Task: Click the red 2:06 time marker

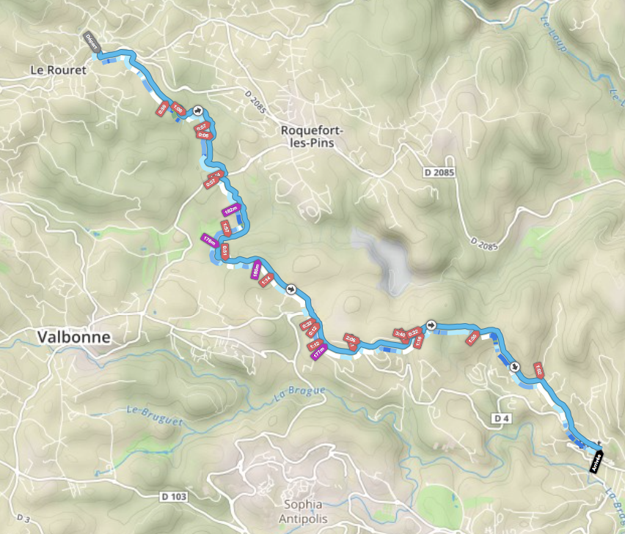Action: coord(351,339)
